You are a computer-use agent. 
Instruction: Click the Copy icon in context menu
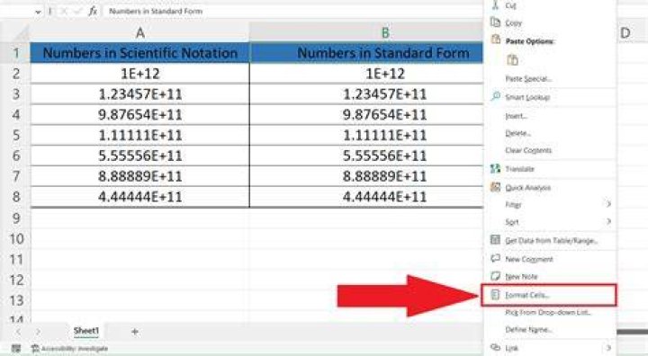point(495,22)
